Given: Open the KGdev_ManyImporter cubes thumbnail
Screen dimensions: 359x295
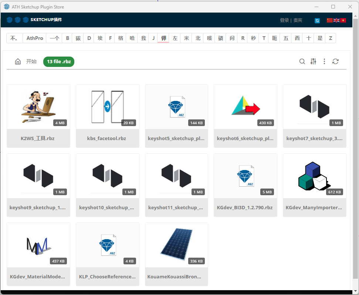Looking at the screenshot, I should (x=314, y=176).
